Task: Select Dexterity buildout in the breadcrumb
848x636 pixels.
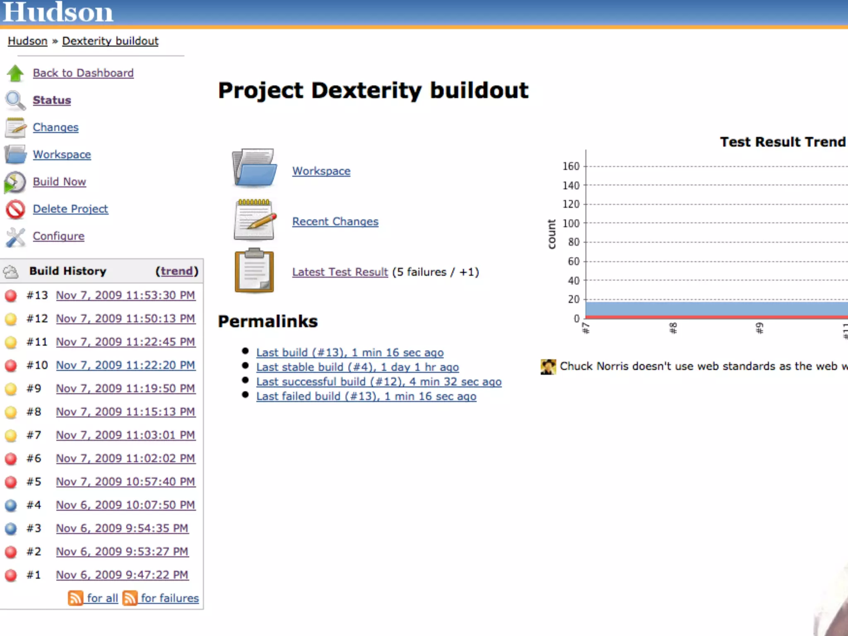Action: pyautogui.click(x=110, y=41)
